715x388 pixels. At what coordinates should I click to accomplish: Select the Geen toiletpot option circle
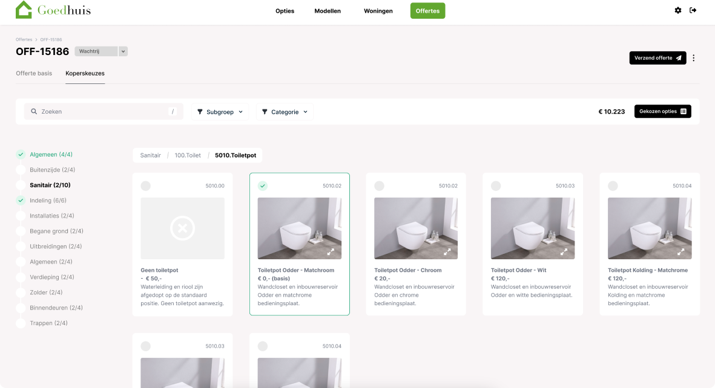(x=145, y=186)
